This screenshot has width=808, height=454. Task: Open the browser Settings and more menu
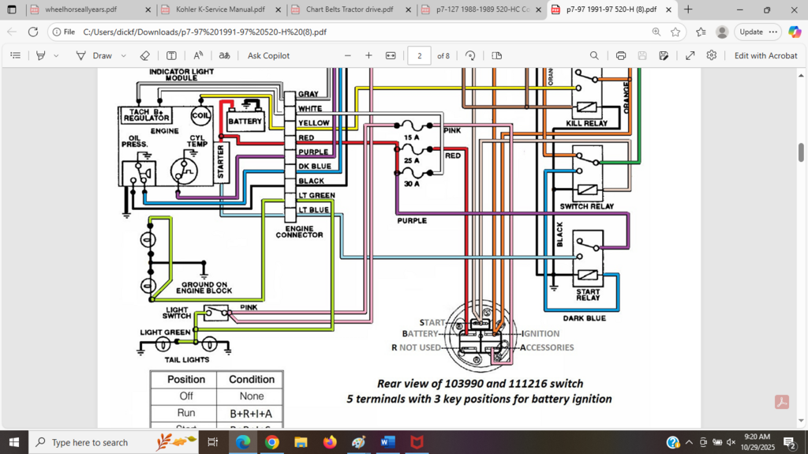click(x=772, y=32)
